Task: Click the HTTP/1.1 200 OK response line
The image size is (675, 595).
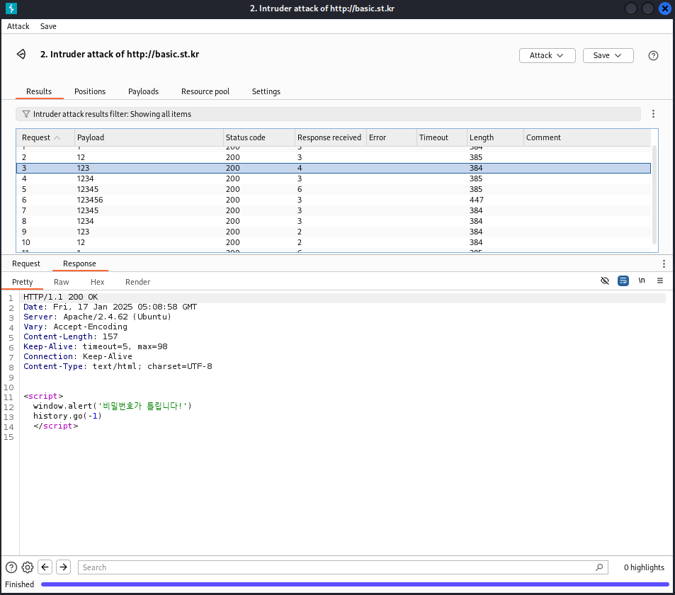Action: point(61,297)
